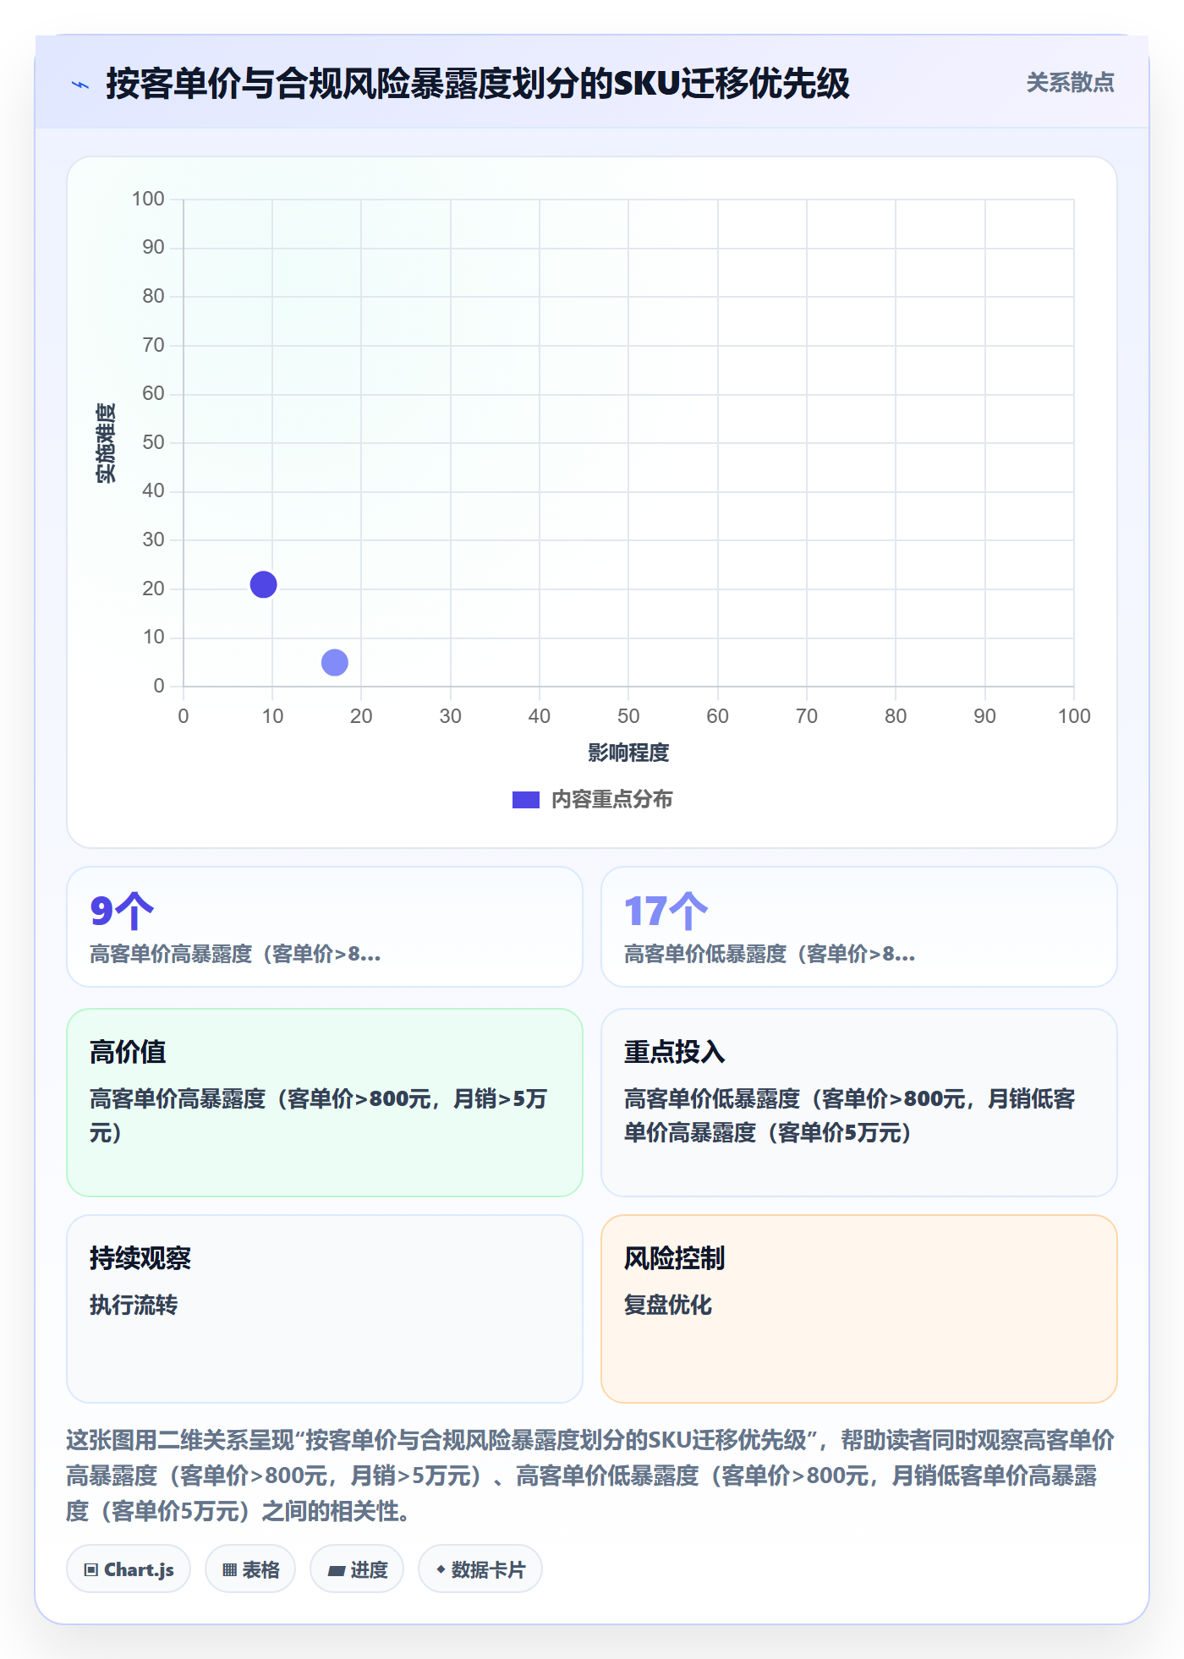This screenshot has height=1659, width=1184.
Task: Click the light purple scatter point near 5
Action: pyautogui.click(x=335, y=662)
